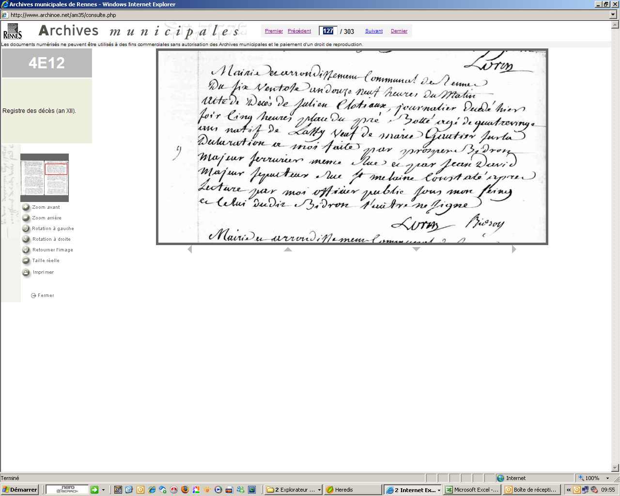This screenshot has height=496, width=620.
Task: Click the page number input field
Action: (x=328, y=31)
